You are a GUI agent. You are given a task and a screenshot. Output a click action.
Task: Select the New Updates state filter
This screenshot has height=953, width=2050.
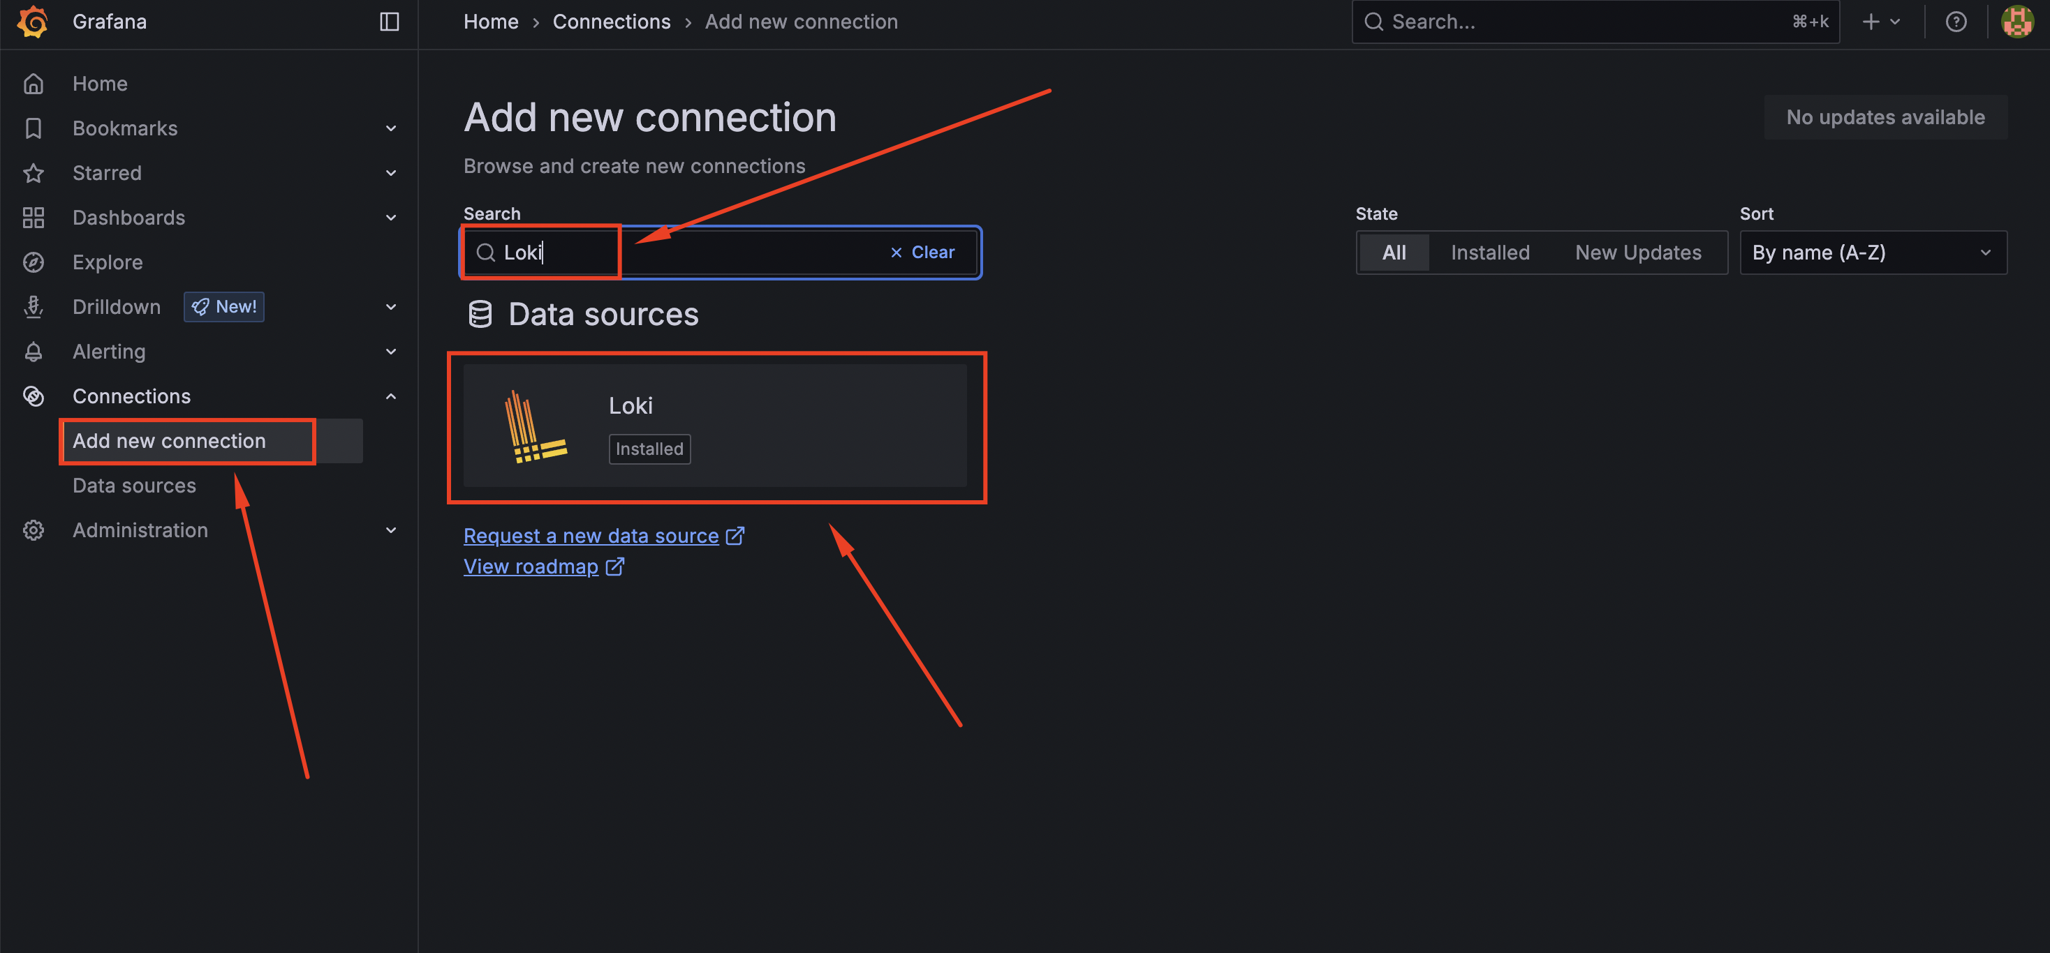point(1638,253)
